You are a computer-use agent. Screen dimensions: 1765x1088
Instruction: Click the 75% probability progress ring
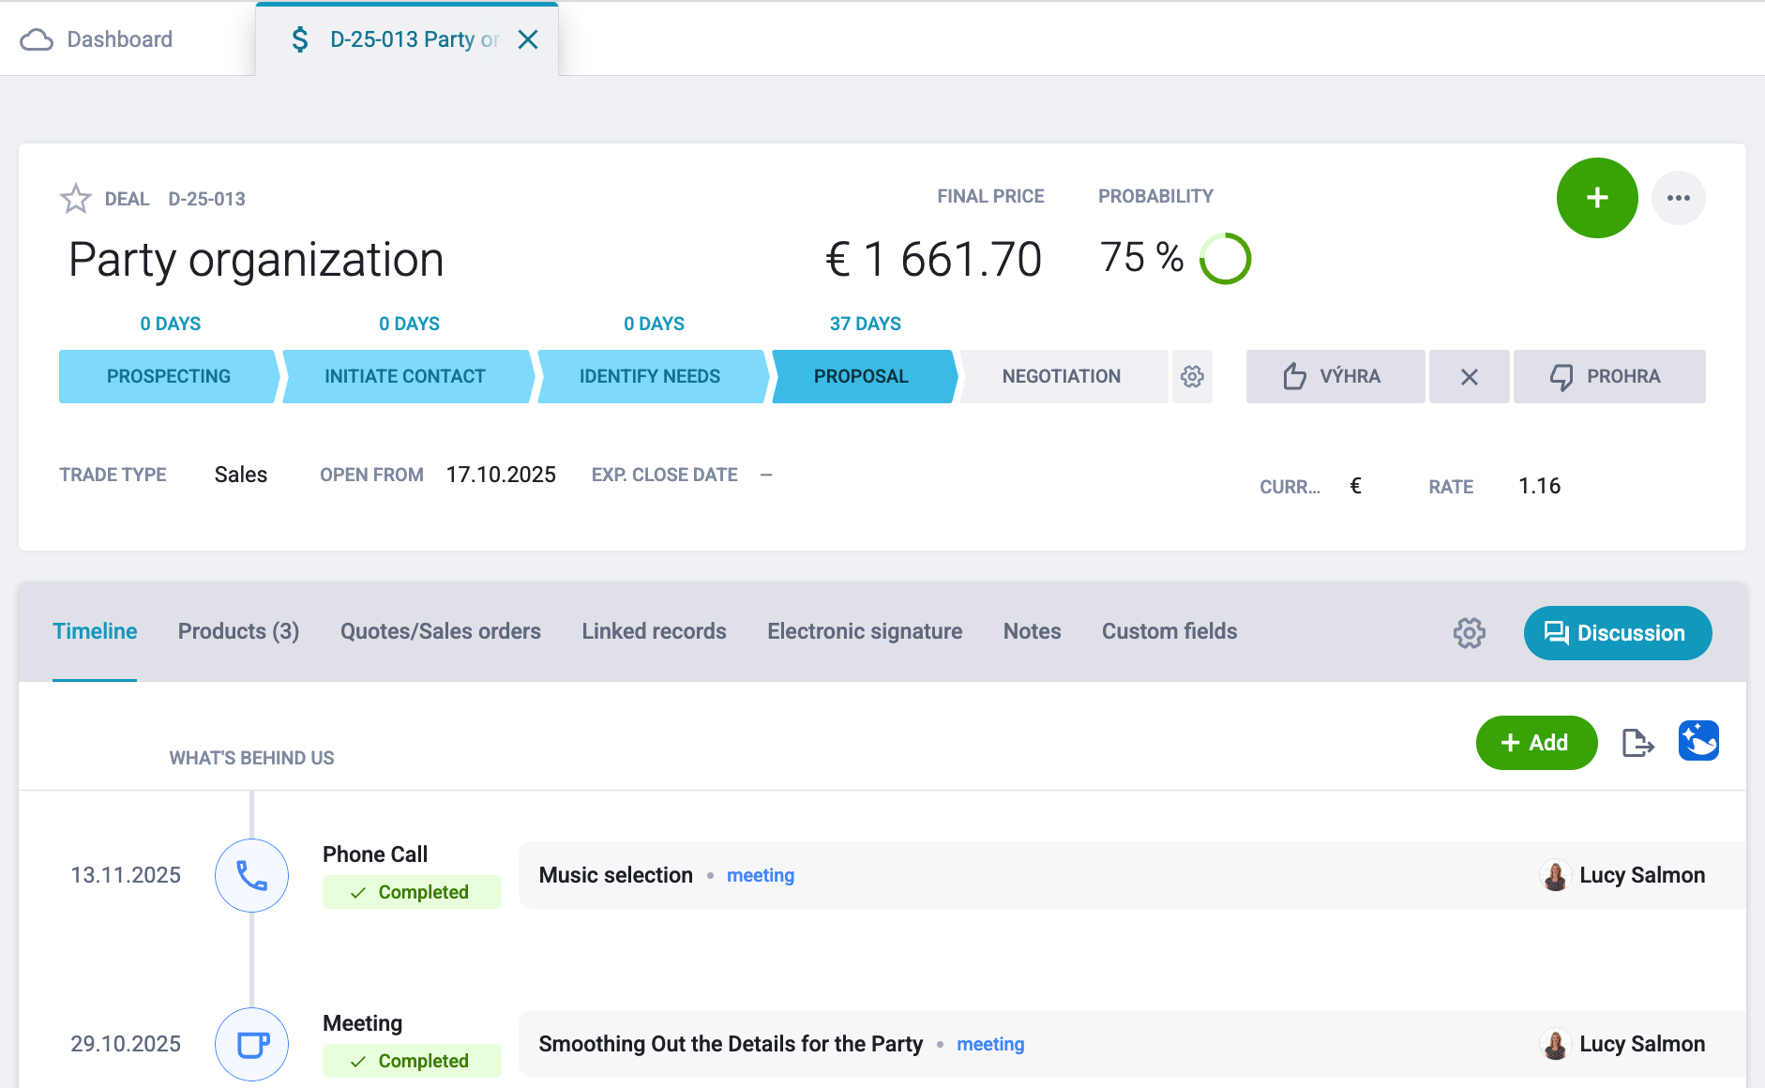1226,258
